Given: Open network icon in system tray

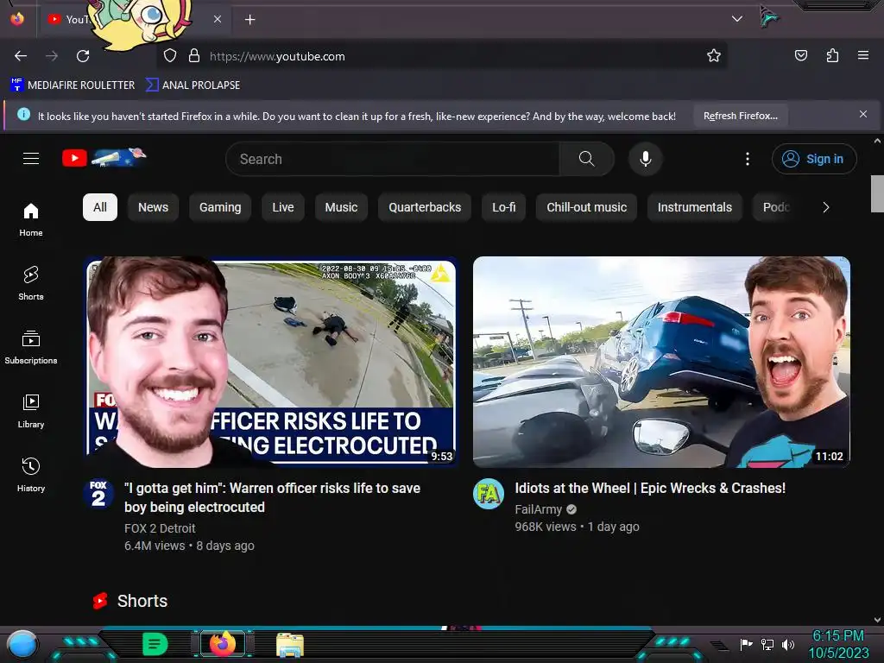Looking at the screenshot, I should [x=767, y=644].
